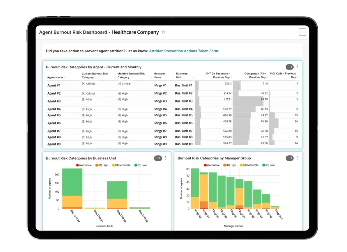Viewport: 347px width, 252px height.
Task: Select Agent #9 row name
Action: click(54, 144)
